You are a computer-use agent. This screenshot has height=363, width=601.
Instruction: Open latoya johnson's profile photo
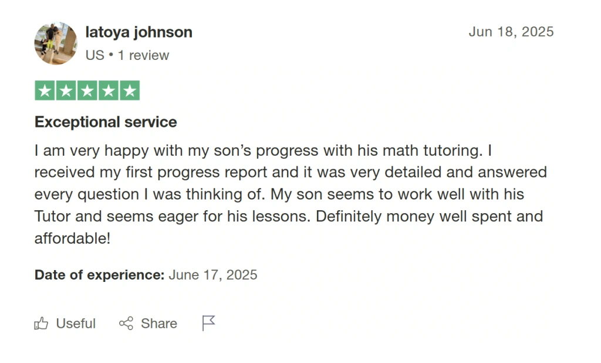56,43
